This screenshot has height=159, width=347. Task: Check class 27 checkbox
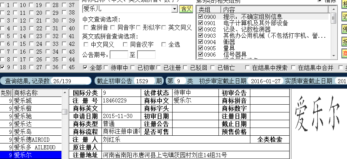pyautogui.click(x=31, y=67)
